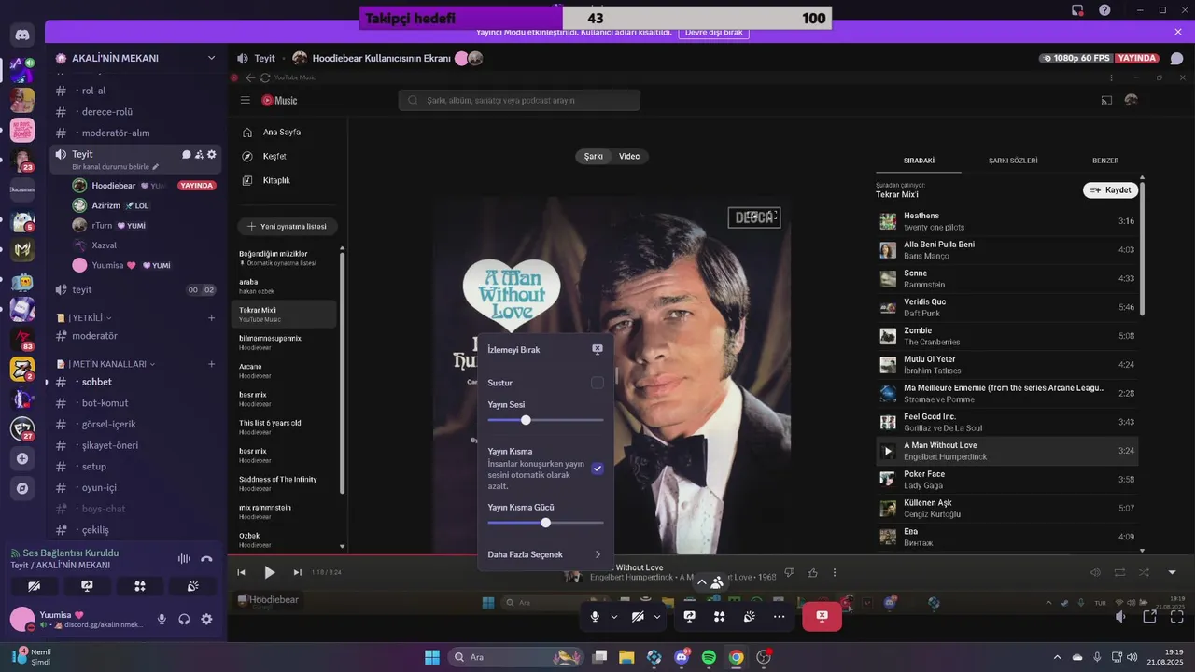Click the Windows taskbar search box
The image size is (1195, 672).
pyautogui.click(x=516, y=657)
